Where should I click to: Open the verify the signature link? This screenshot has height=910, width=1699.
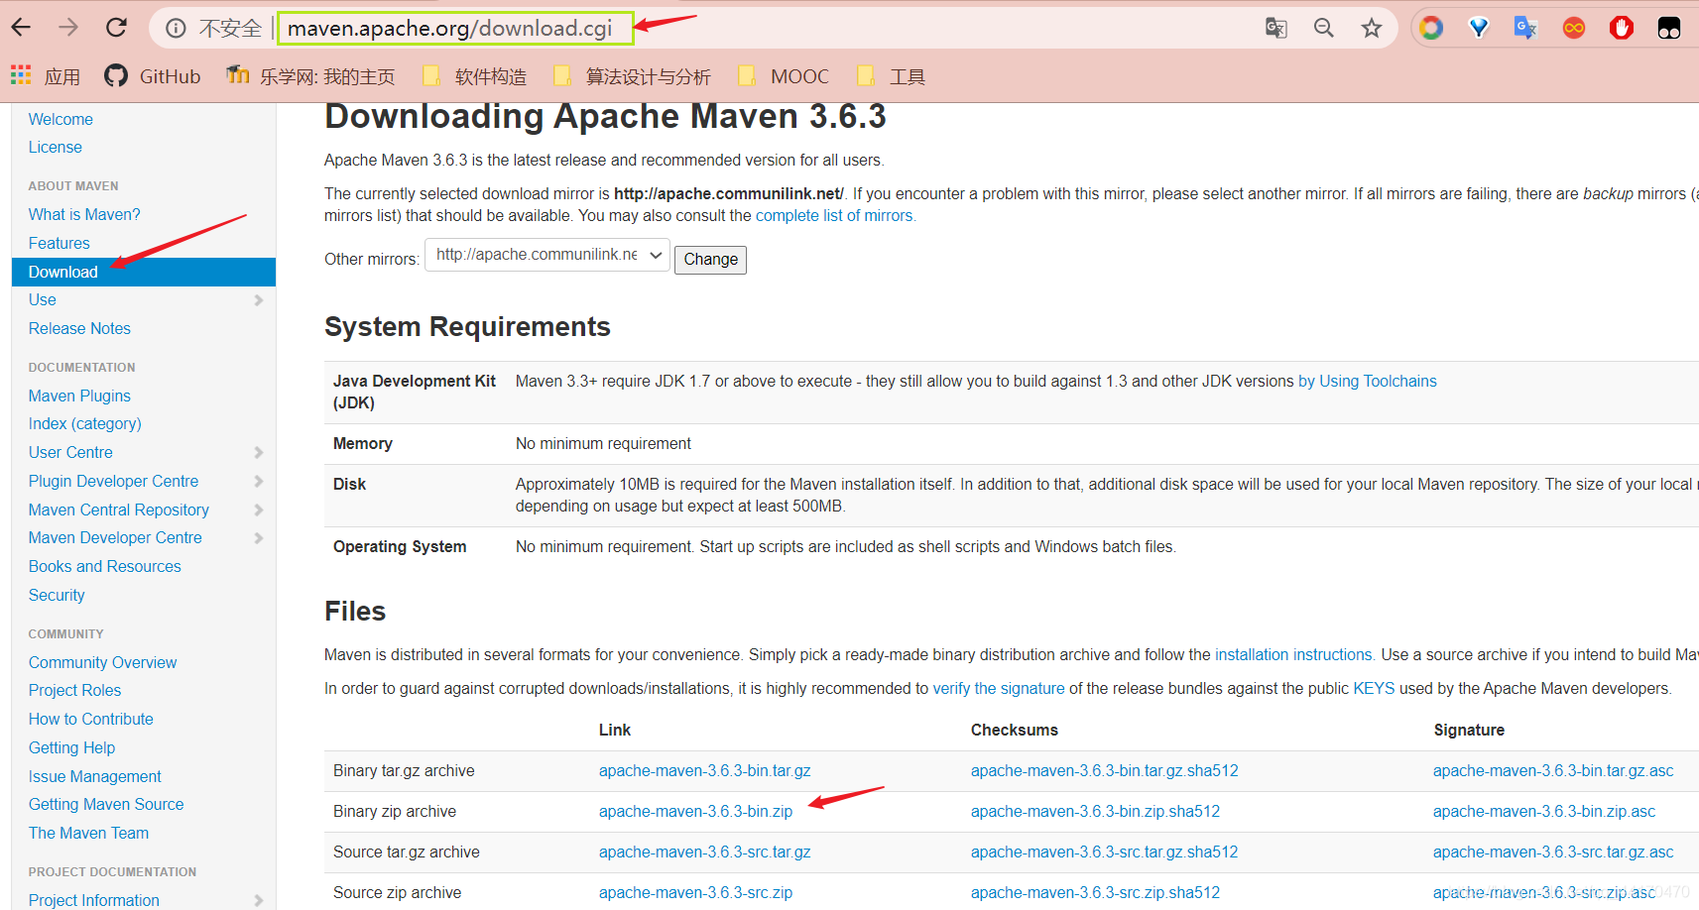point(999,688)
